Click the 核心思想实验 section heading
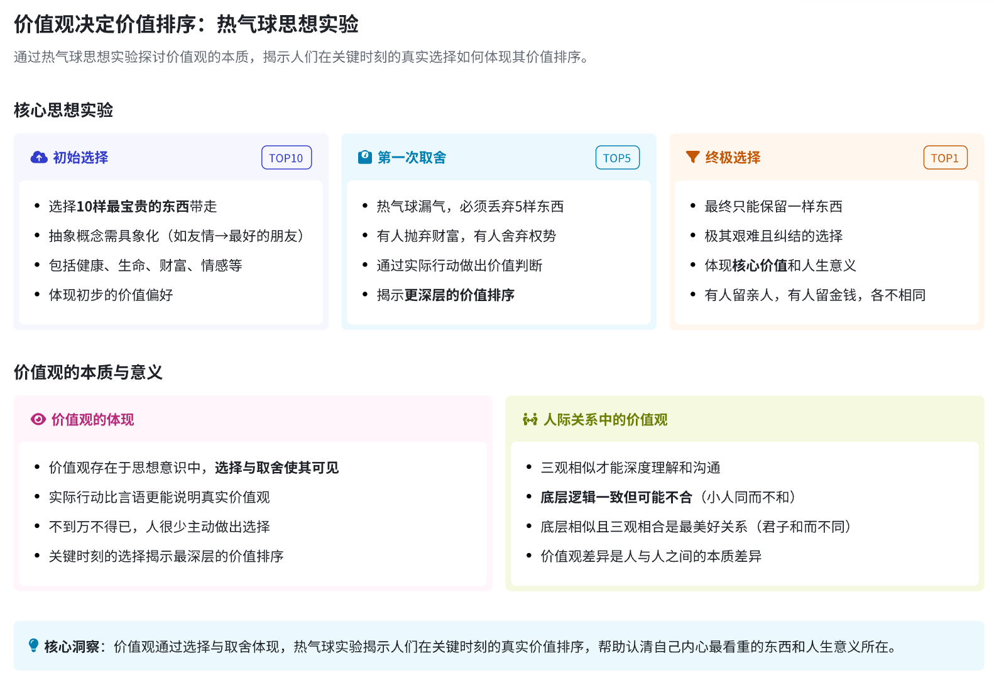The width and height of the screenshot is (994, 680). pos(63,110)
